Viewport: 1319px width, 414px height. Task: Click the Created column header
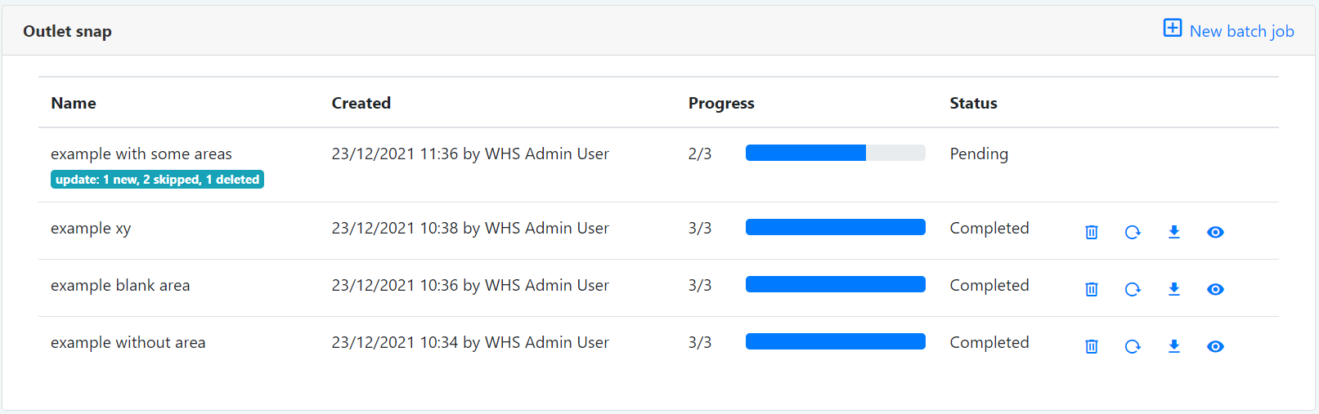[x=361, y=103]
